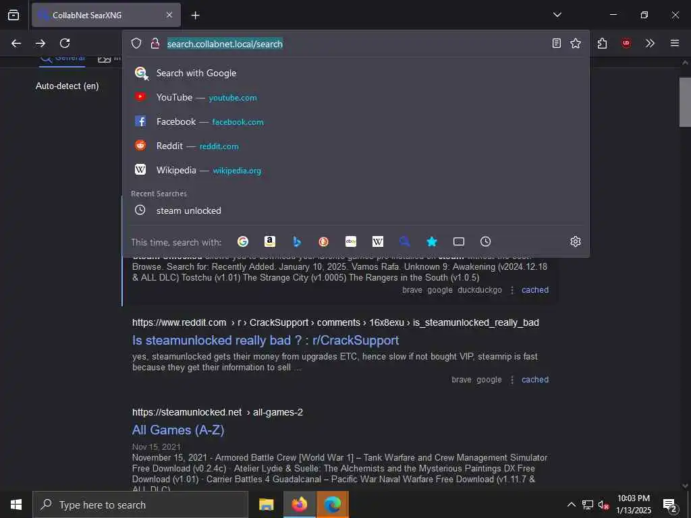Click the muted volume tray icon

pos(603,505)
